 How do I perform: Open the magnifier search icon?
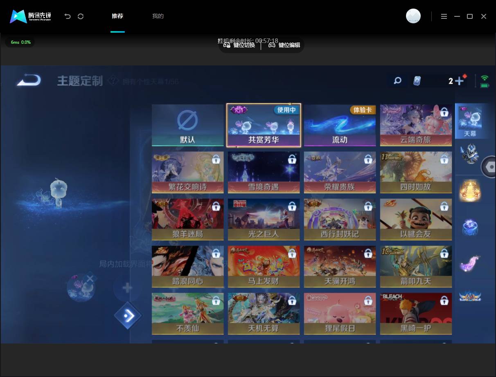[x=397, y=81]
